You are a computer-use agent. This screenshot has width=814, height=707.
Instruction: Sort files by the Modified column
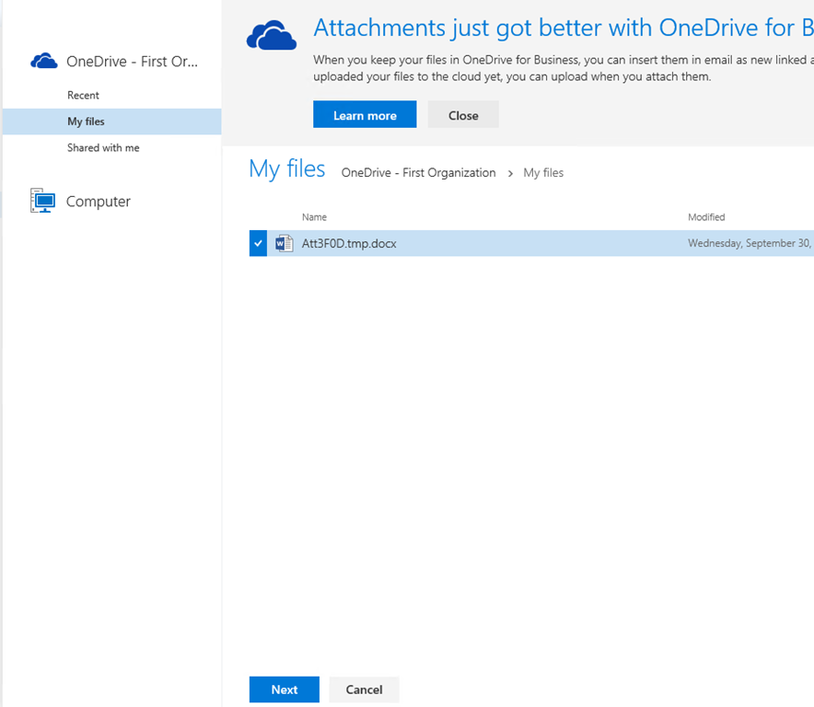point(706,217)
